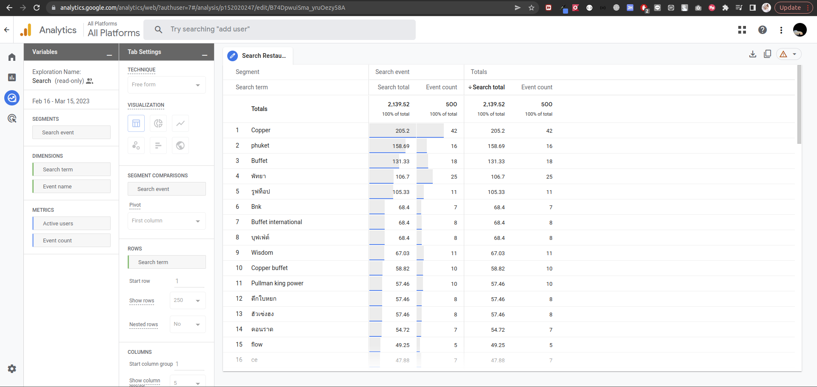This screenshot has width=817, height=387.
Task: Select the Search Restau... tab
Action: pos(263,56)
